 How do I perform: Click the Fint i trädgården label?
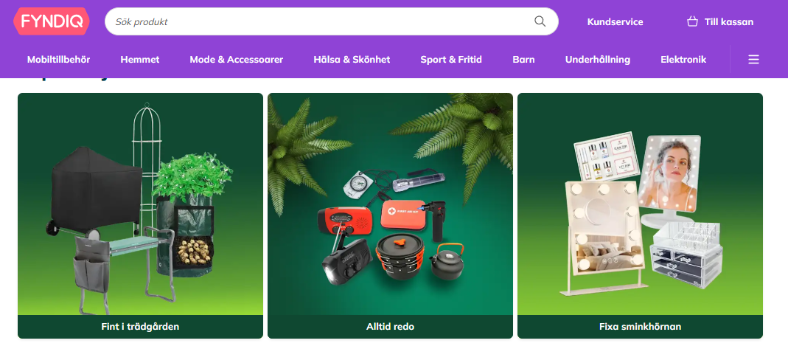(140, 326)
